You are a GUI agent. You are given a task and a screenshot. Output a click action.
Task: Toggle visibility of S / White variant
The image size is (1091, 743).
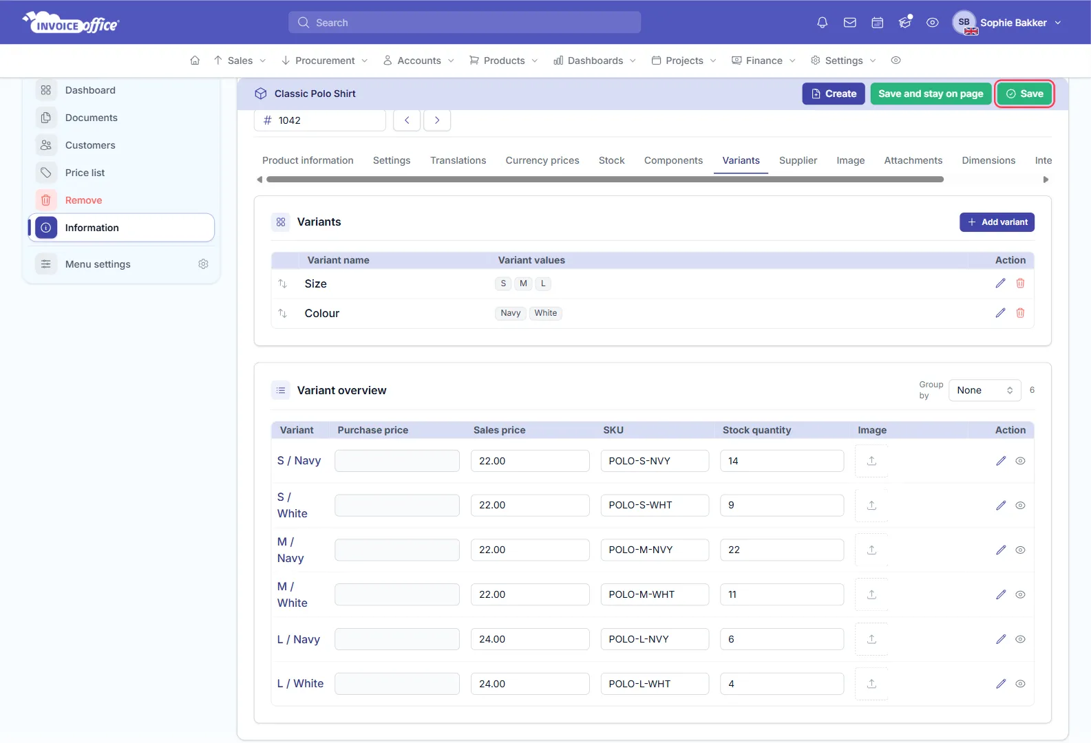(1020, 506)
